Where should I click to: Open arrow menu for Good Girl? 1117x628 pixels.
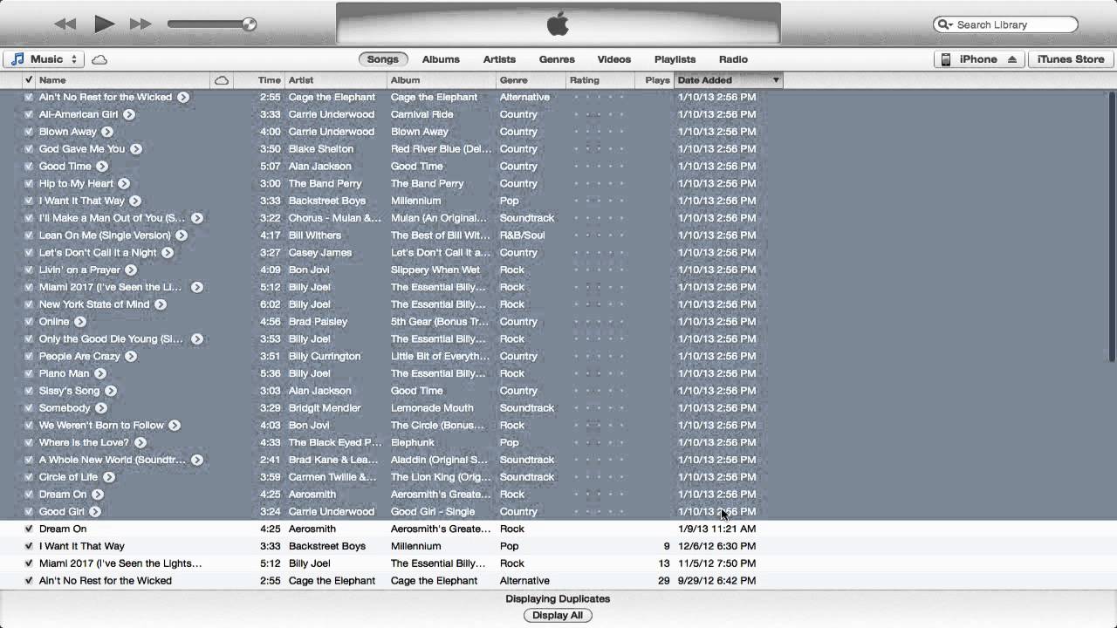pyautogui.click(x=95, y=512)
